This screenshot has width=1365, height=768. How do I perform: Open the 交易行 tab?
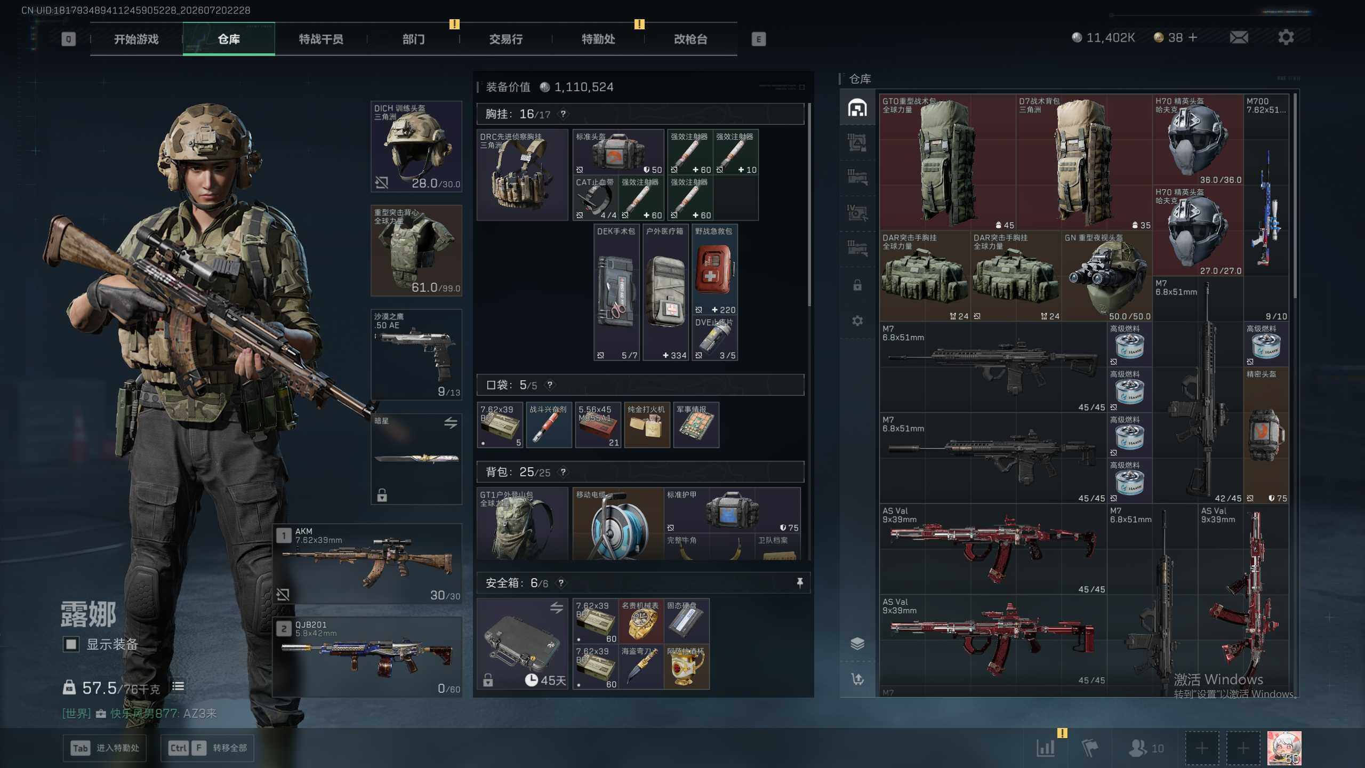(505, 39)
